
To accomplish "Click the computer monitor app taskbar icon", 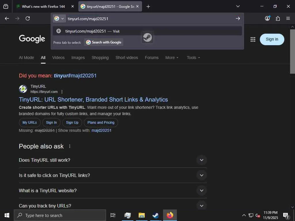I will pos(128,215).
